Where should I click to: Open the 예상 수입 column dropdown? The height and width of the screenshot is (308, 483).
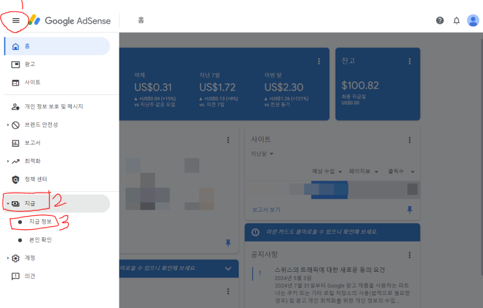327,172
